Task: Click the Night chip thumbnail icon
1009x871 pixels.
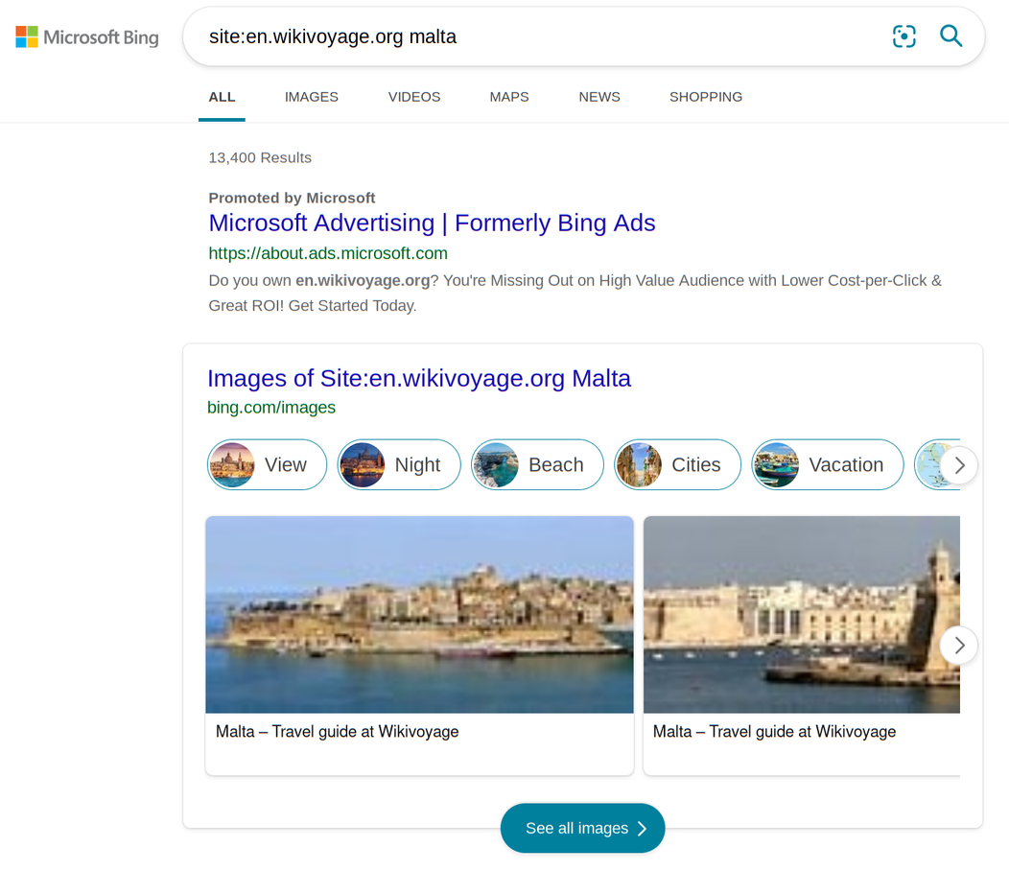Action: 363,465
